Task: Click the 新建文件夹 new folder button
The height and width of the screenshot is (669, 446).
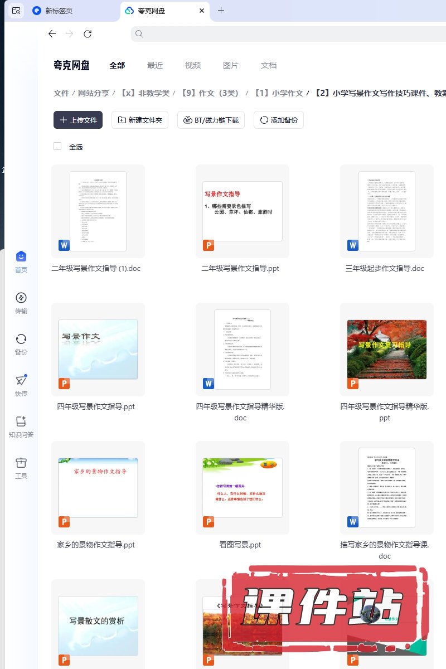Action: click(x=140, y=120)
